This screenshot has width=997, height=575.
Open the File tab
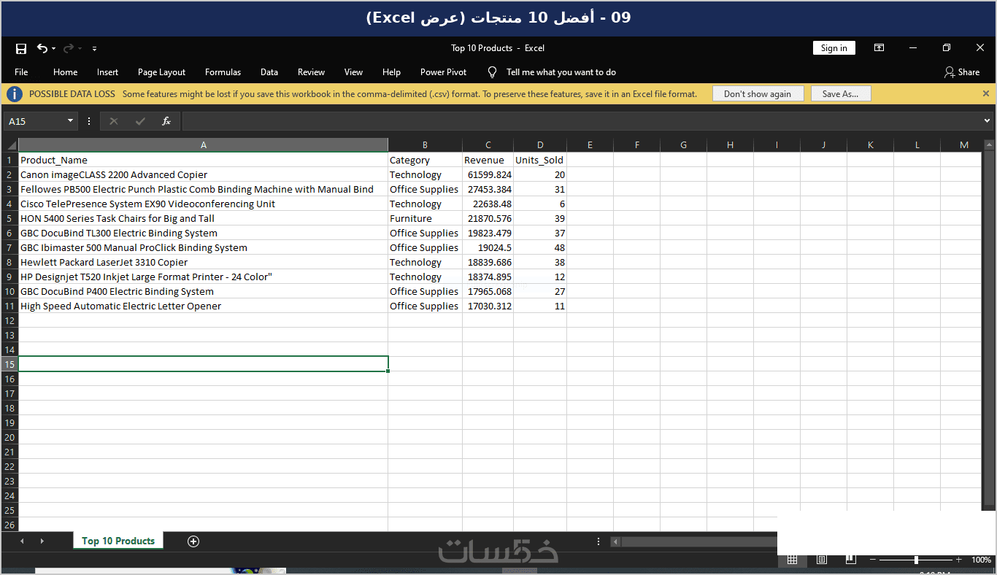coord(21,72)
